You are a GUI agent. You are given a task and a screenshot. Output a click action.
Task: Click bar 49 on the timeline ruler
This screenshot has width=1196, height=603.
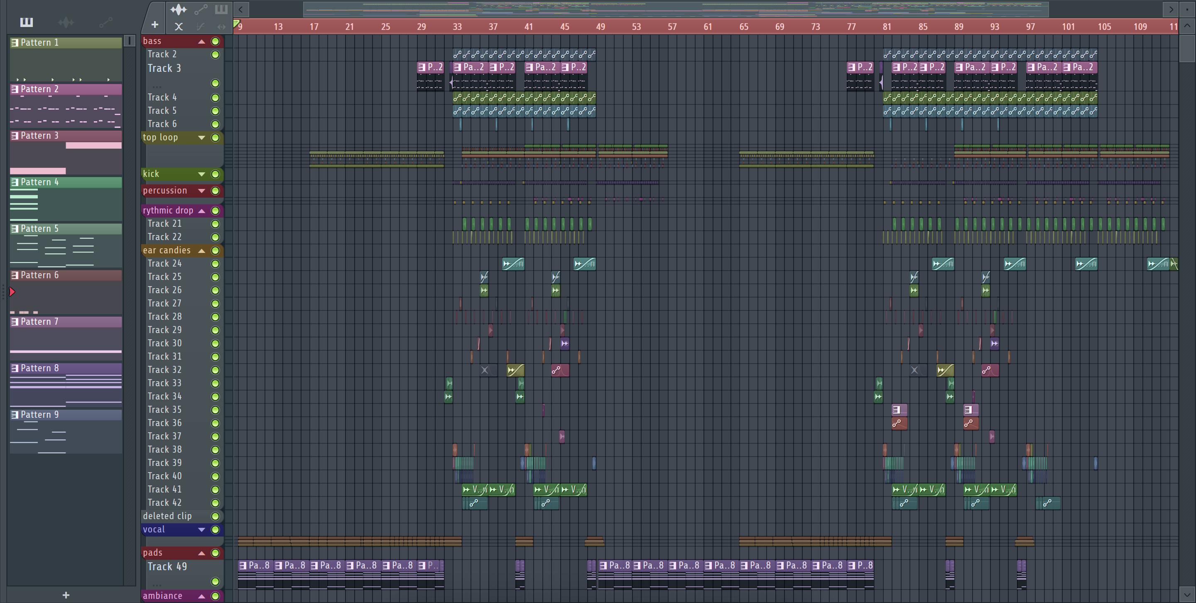tap(600, 27)
